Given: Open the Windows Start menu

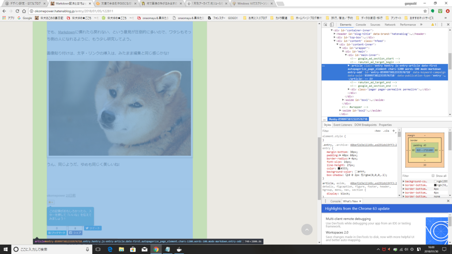Looking at the screenshot, I should [x=5, y=250].
